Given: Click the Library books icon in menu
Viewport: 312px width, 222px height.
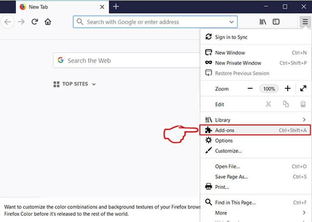Looking at the screenshot, I should [209, 120].
